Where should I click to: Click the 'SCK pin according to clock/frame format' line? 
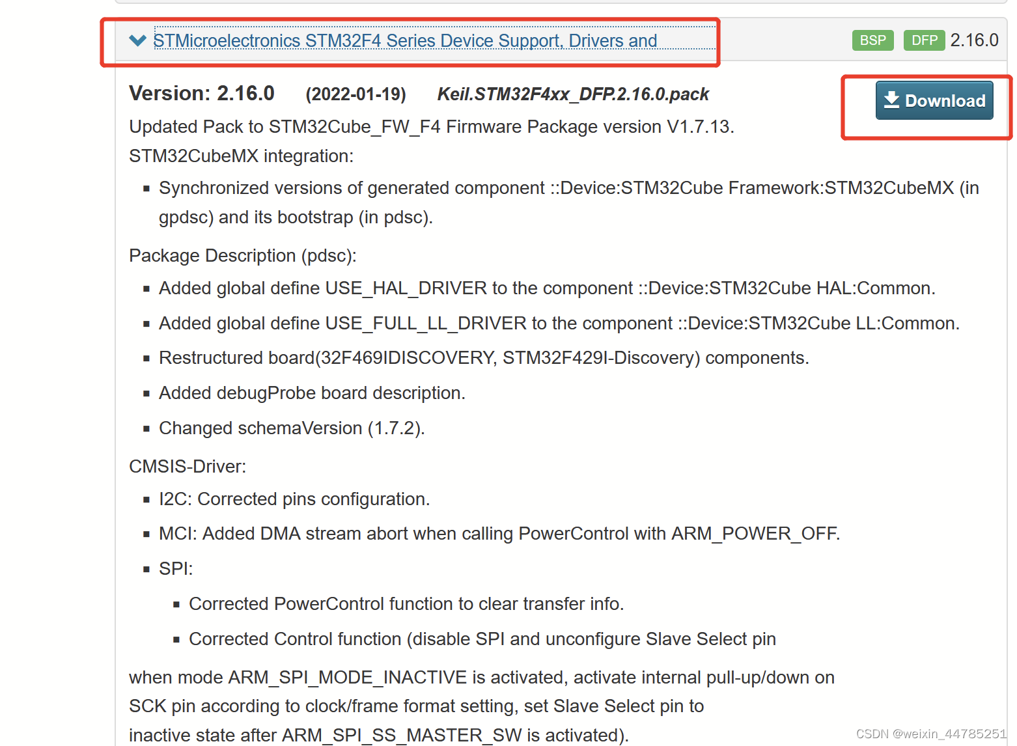[x=417, y=706]
